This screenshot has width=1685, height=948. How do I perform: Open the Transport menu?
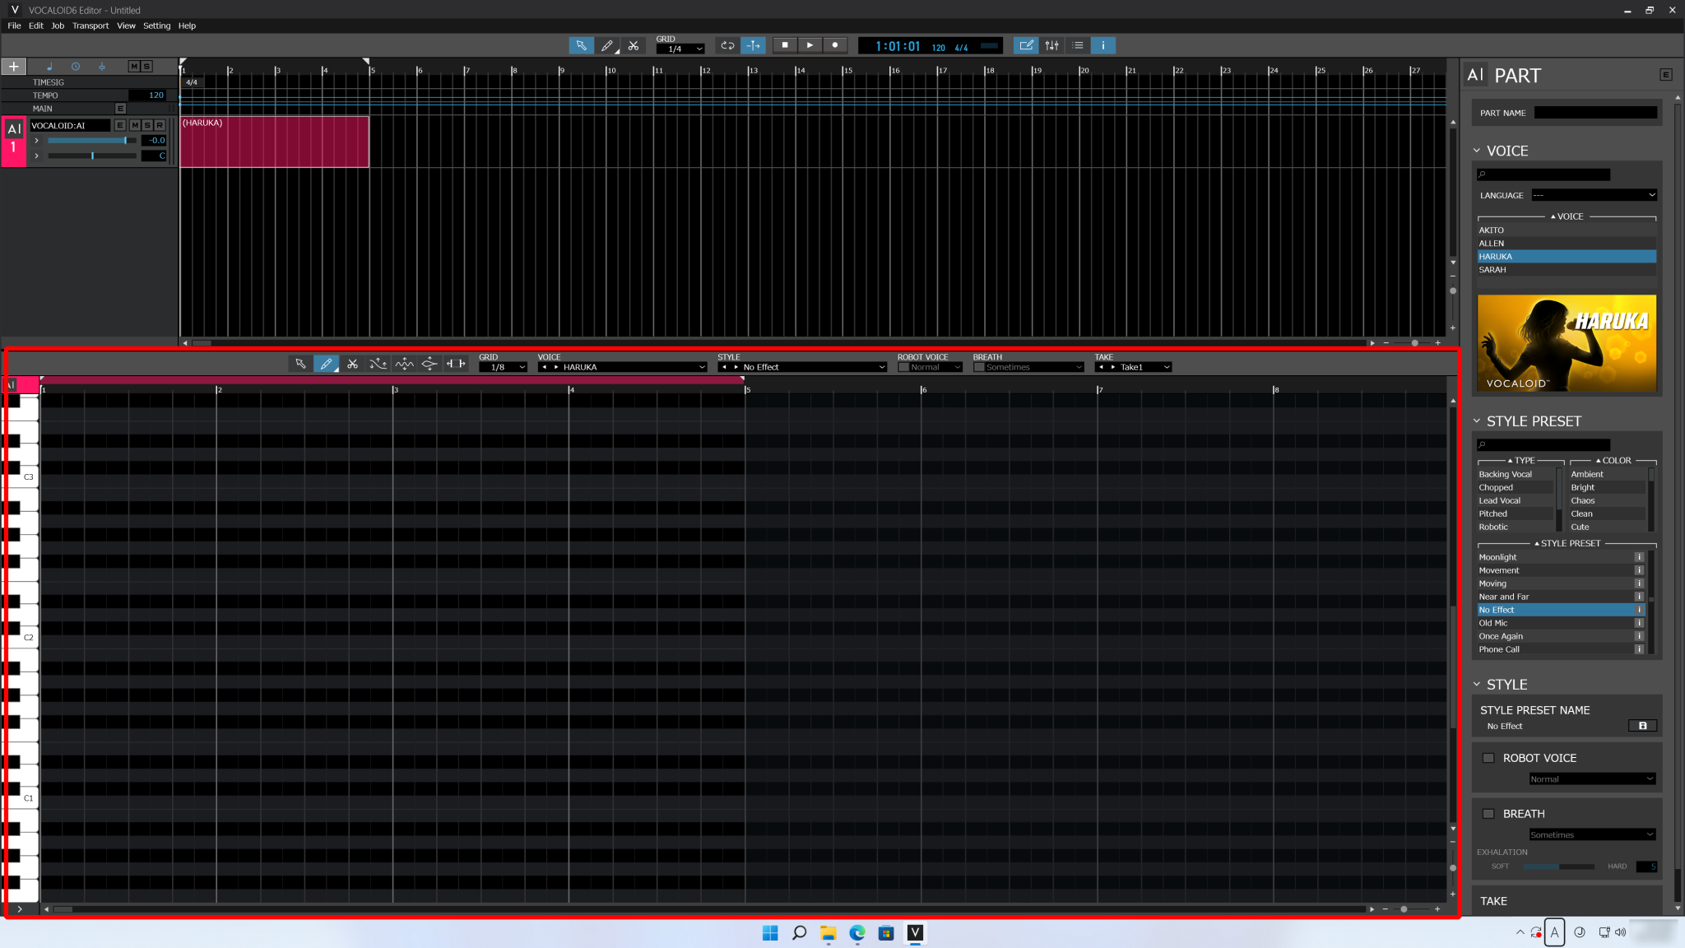tap(91, 26)
